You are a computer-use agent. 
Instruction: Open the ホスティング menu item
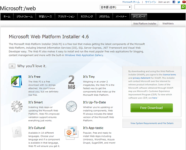tap(87, 16)
